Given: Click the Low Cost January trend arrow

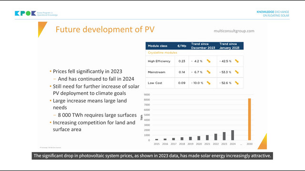Looking at the screenshot, I should pos(237,83).
